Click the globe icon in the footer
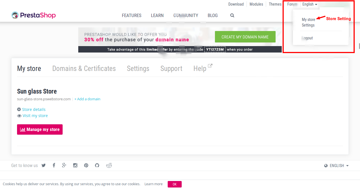 pos(326,166)
